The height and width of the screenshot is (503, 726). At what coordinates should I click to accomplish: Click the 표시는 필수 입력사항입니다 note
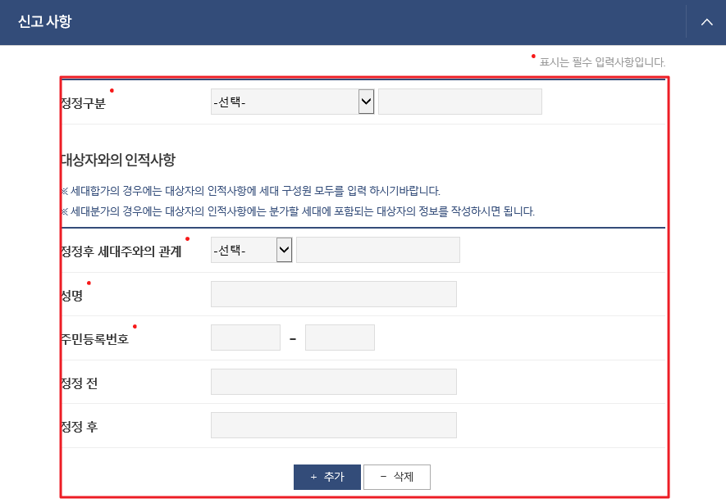pyautogui.click(x=602, y=62)
